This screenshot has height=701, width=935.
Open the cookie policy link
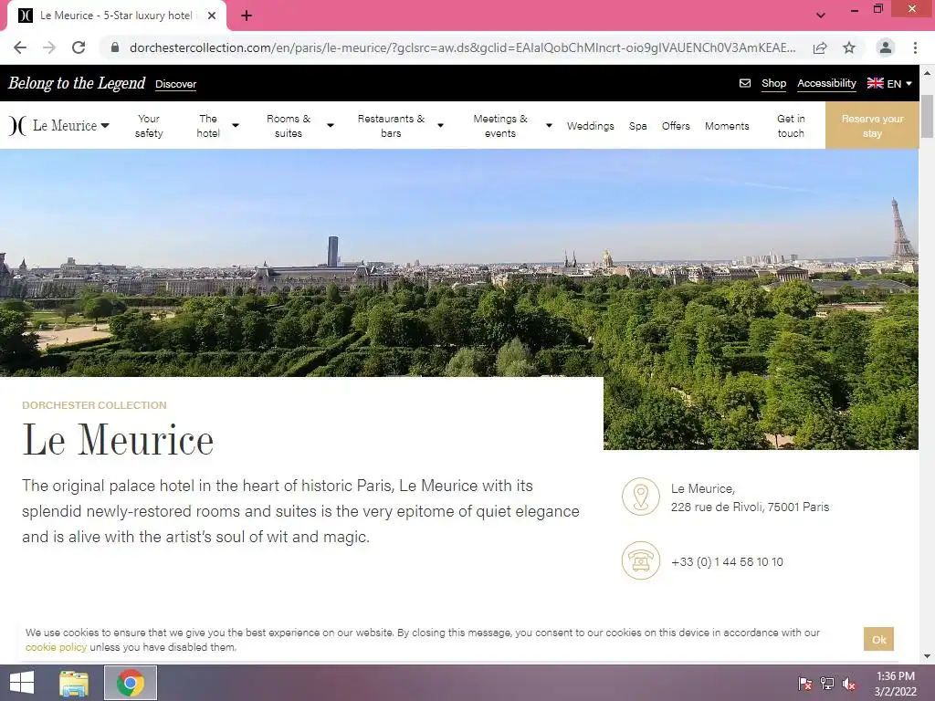coord(56,647)
